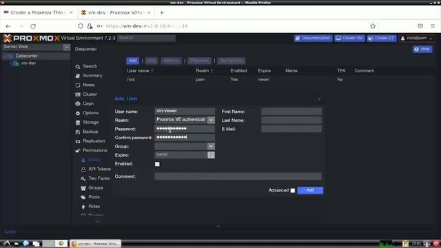This screenshot has width=441, height=248.
Task: Open Ceph section
Action: point(88,103)
